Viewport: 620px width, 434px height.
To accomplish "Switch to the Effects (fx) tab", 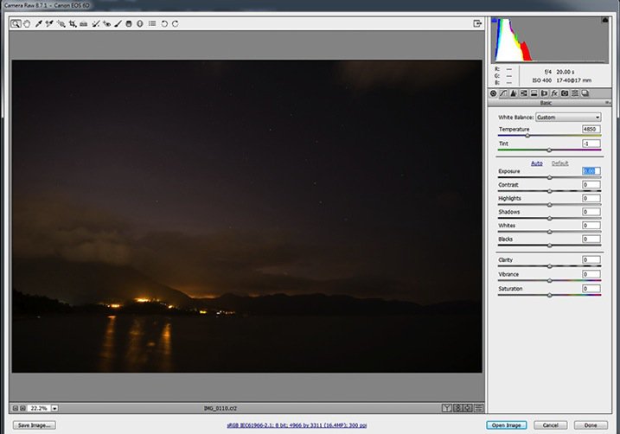I will (553, 93).
